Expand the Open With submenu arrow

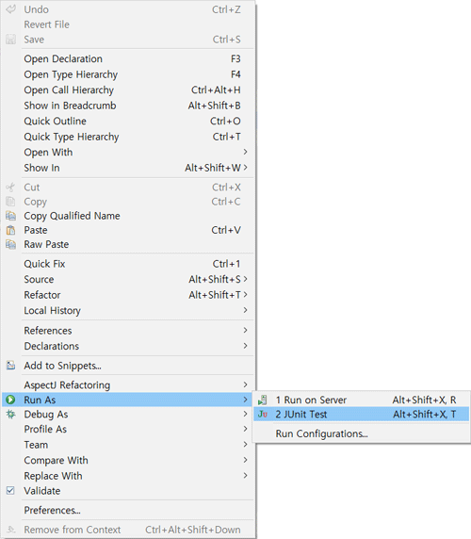point(245,152)
